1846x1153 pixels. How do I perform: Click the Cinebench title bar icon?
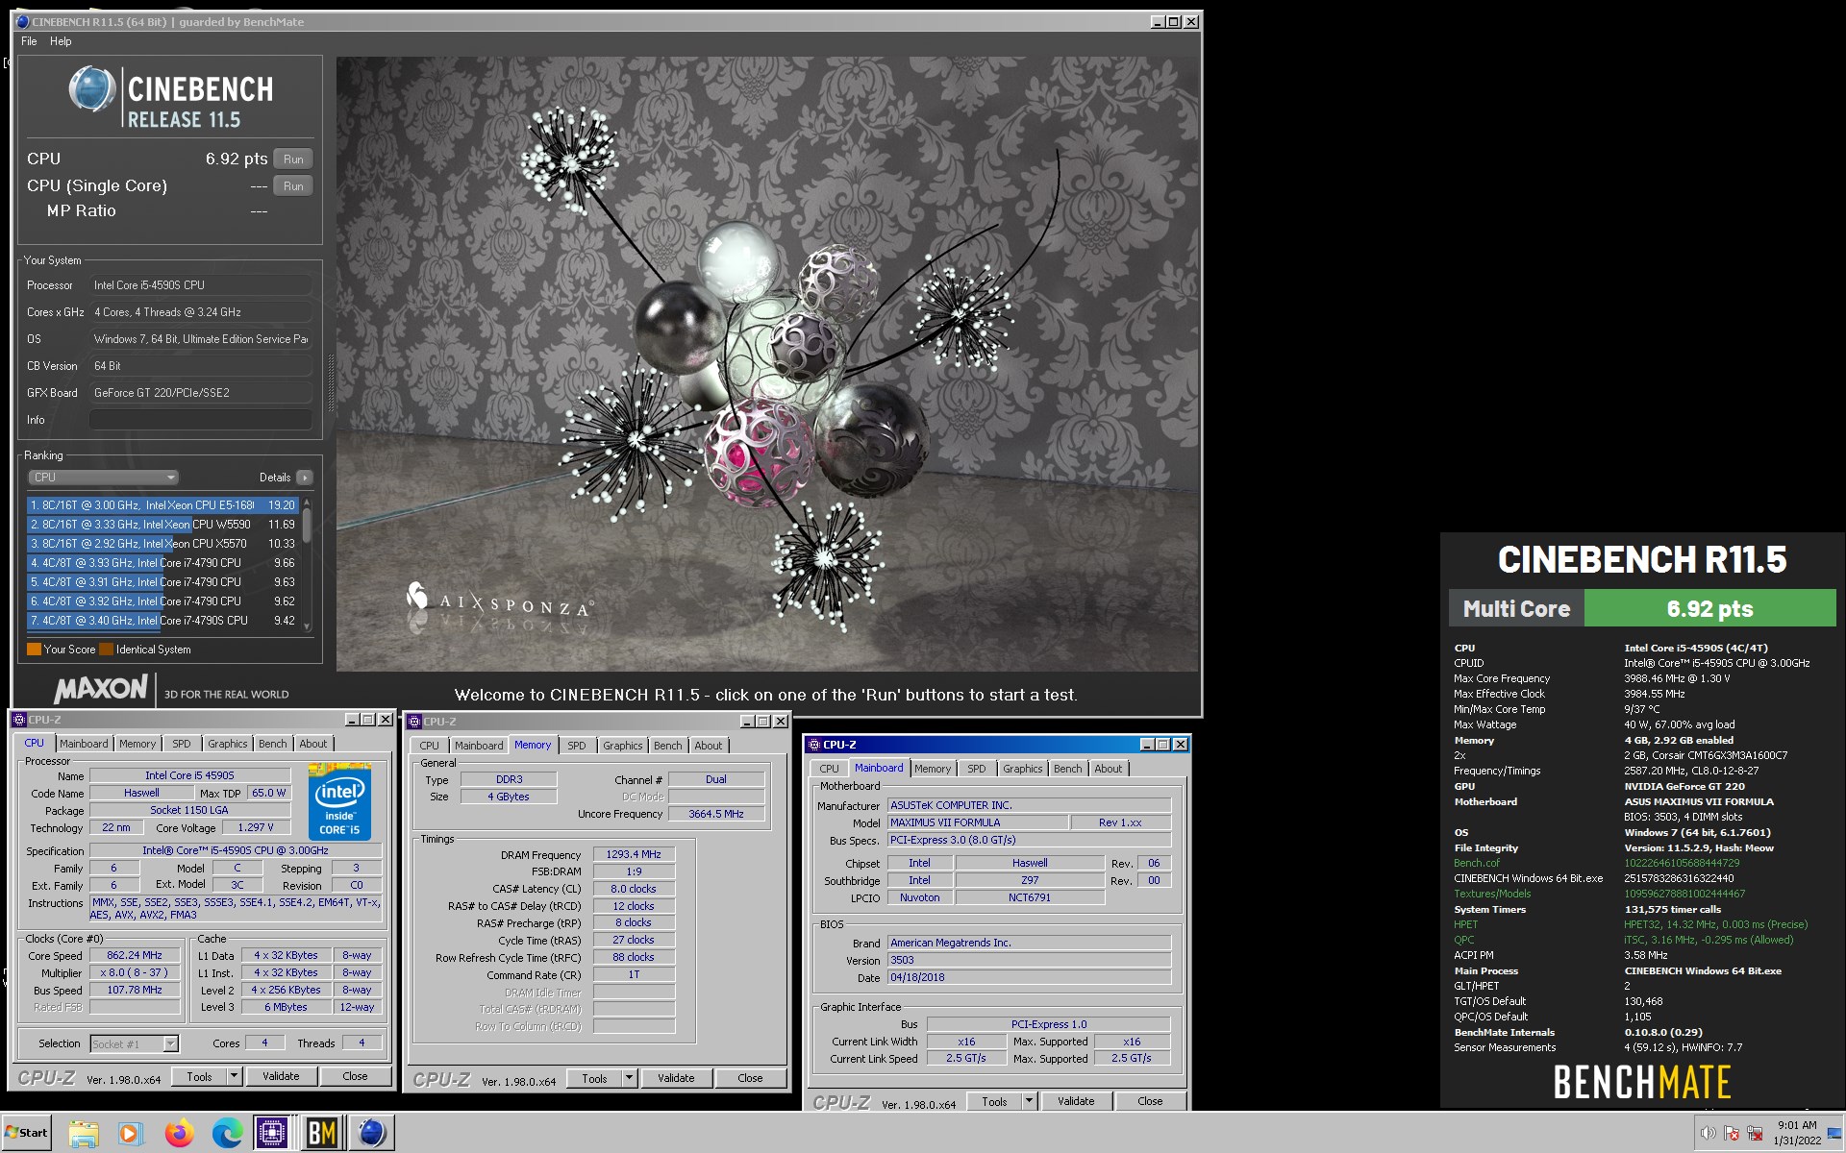point(23,22)
